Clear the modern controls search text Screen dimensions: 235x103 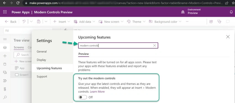(x=155, y=46)
